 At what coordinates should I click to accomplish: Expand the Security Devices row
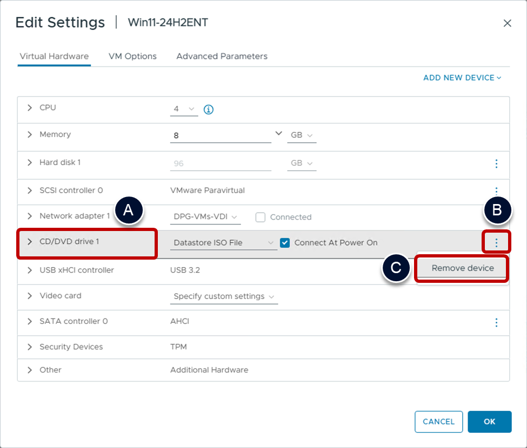point(30,347)
